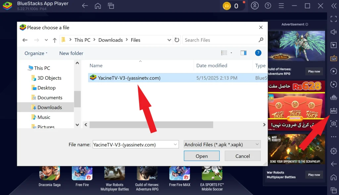Click the File name text field
Screen dimensions: 339x195
(135, 144)
